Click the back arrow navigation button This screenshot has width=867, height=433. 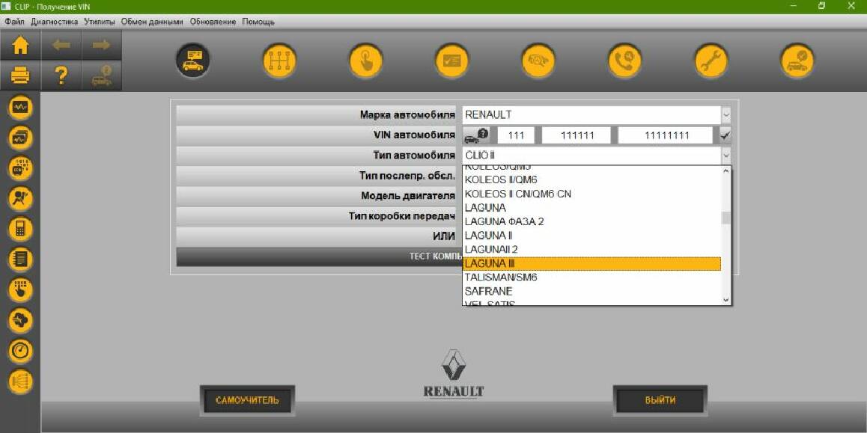pos(61,46)
